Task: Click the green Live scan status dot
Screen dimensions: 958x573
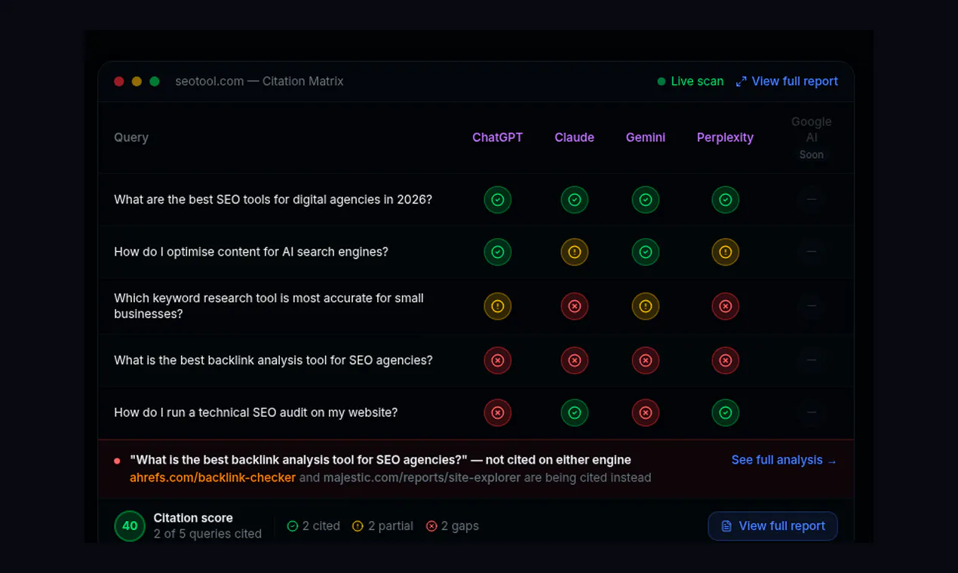Action: tap(662, 81)
